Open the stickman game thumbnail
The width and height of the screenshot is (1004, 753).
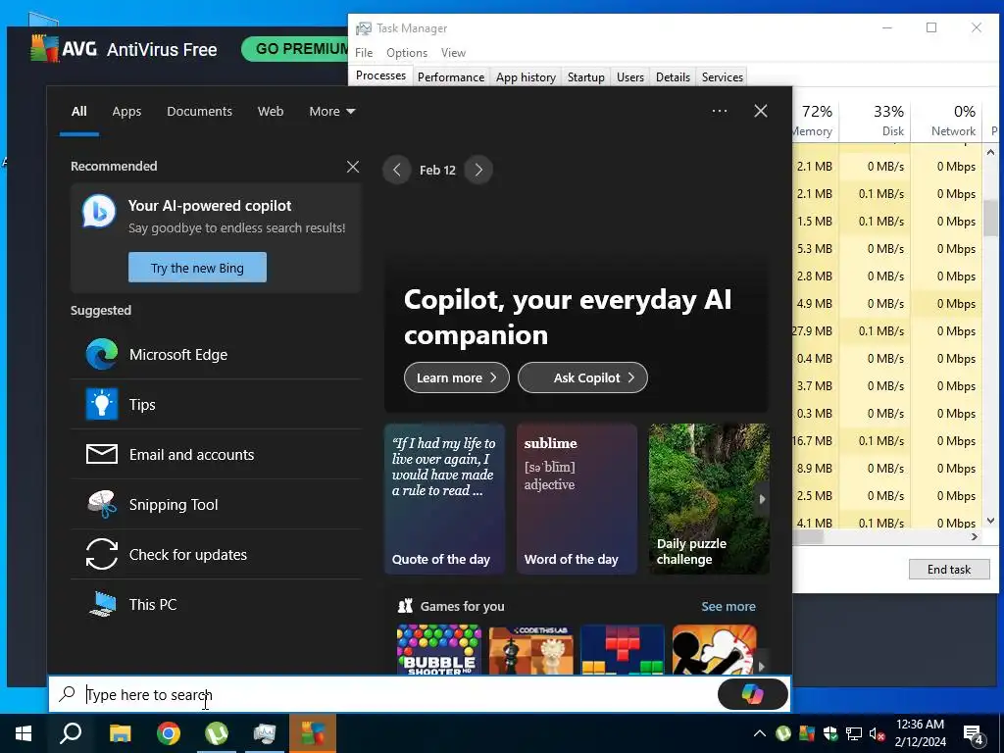(x=715, y=649)
